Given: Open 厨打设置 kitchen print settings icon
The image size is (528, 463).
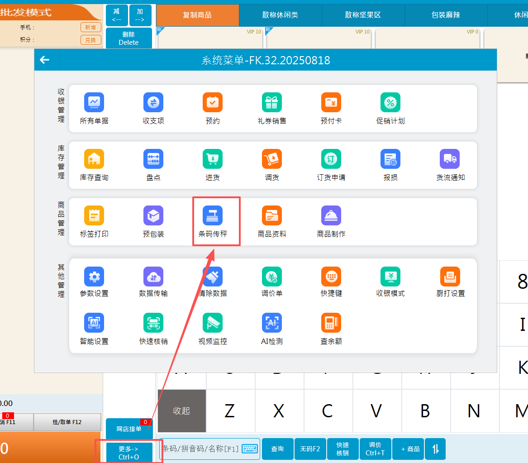Looking at the screenshot, I should coord(450,277).
